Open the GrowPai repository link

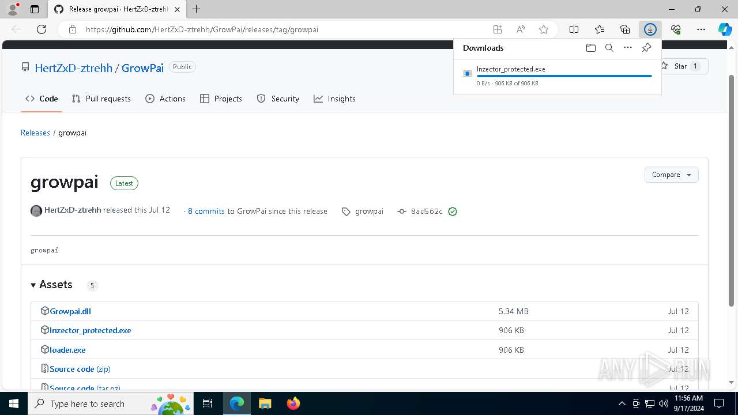(x=143, y=68)
